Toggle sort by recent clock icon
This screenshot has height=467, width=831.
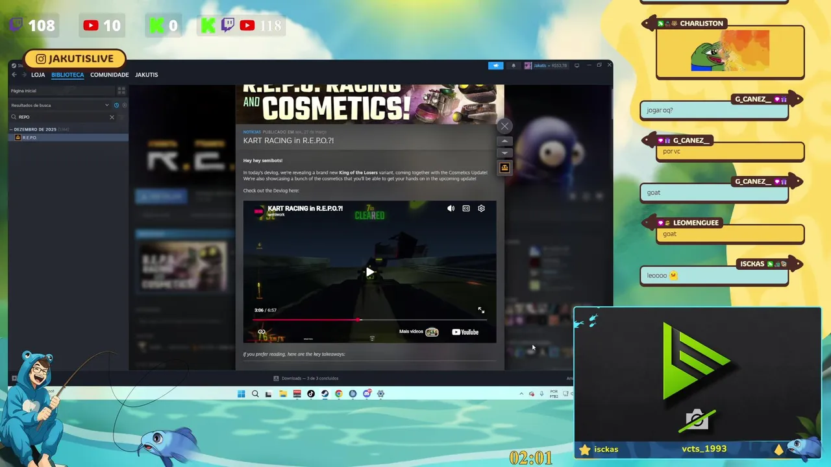pos(117,105)
